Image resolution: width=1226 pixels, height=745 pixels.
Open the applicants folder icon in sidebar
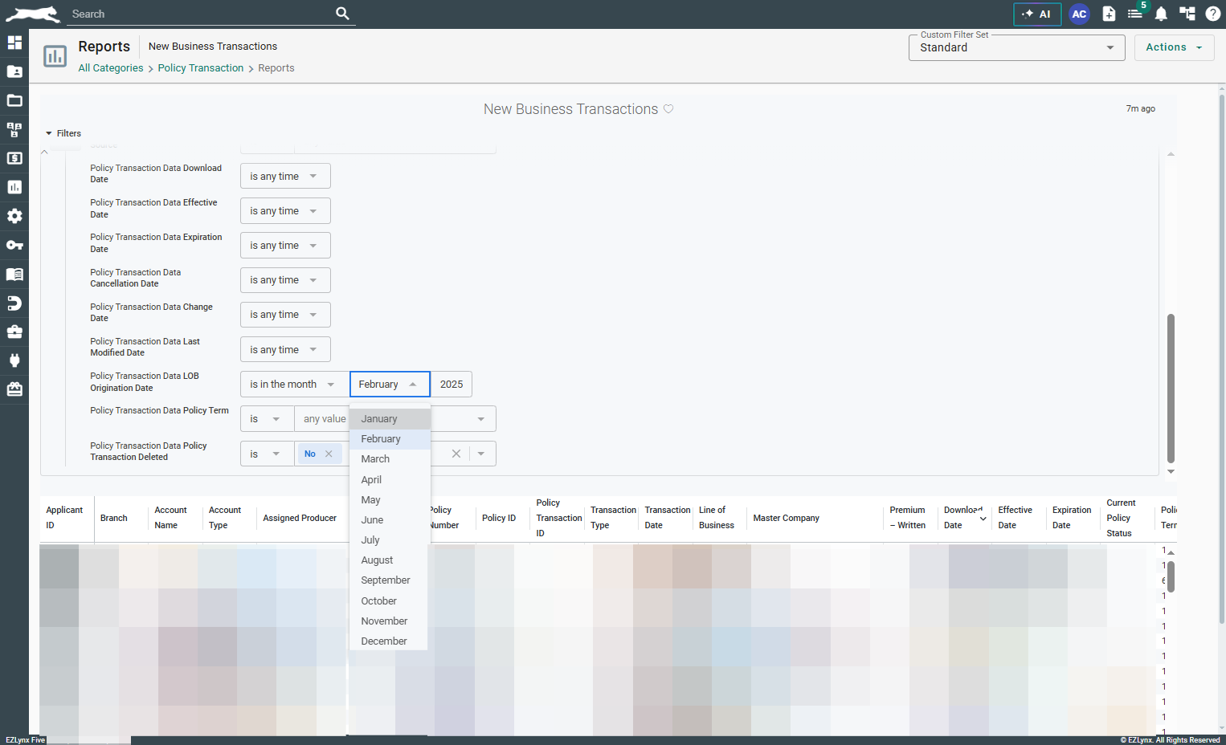[14, 71]
